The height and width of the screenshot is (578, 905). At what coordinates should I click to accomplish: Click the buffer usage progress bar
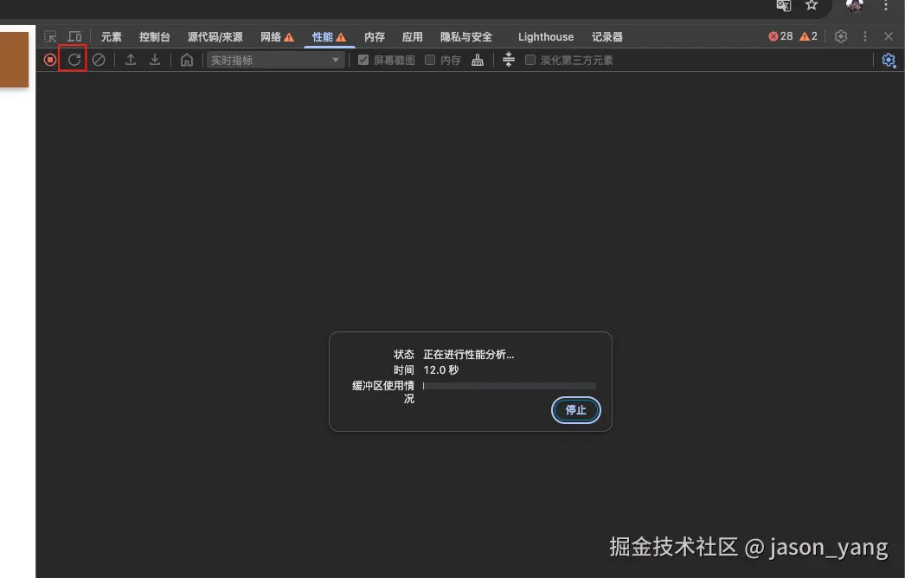click(510, 385)
